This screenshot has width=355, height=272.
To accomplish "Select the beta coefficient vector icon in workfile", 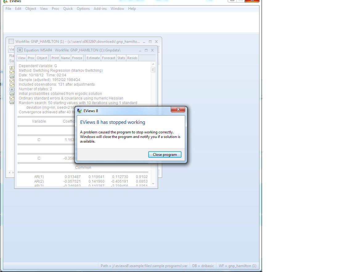I will (11, 68).
